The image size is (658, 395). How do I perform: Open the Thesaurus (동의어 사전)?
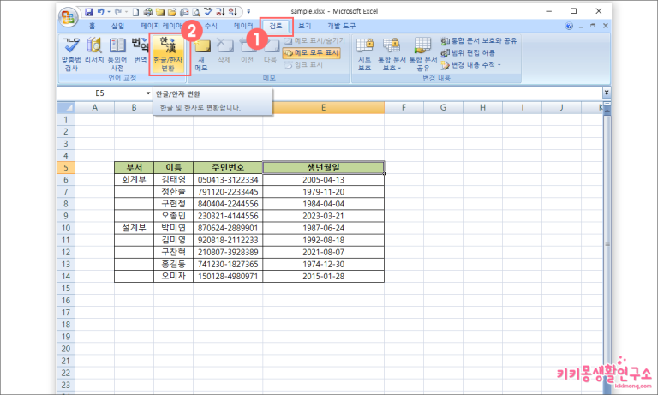coord(117,54)
